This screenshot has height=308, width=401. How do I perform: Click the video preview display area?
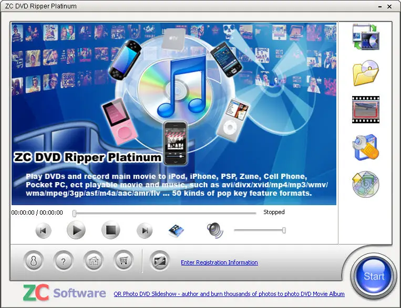pyautogui.click(x=173, y=114)
